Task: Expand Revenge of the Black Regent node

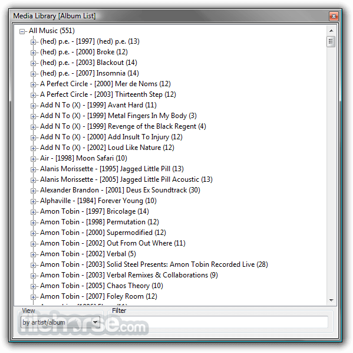Action: point(33,127)
